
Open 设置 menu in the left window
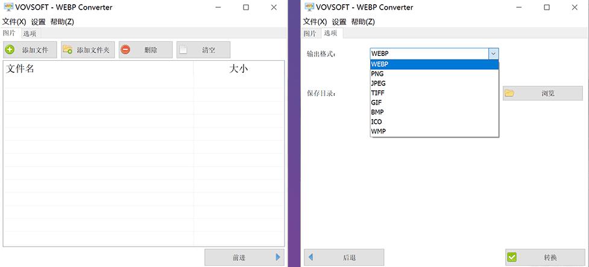click(x=38, y=22)
